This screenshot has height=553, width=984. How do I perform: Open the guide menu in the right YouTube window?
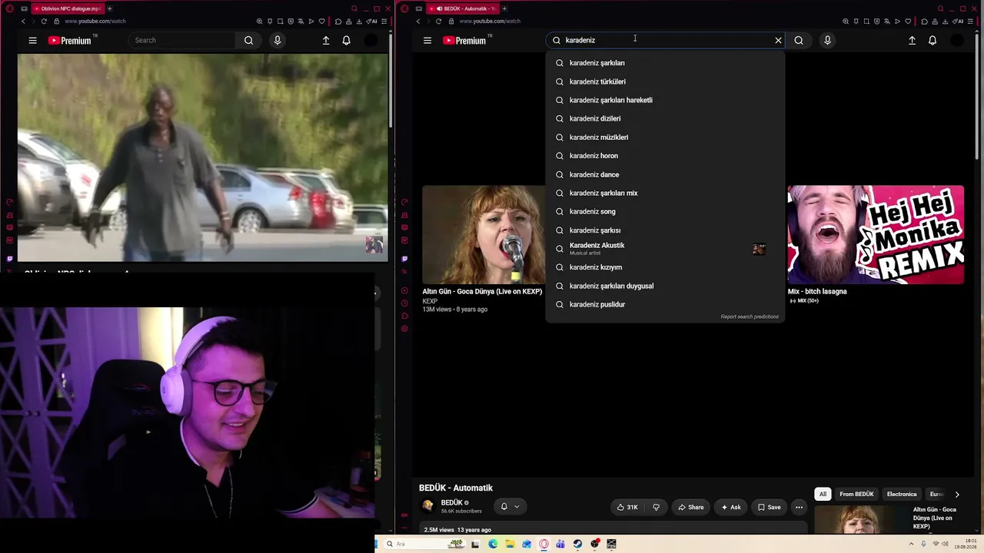pyautogui.click(x=427, y=40)
